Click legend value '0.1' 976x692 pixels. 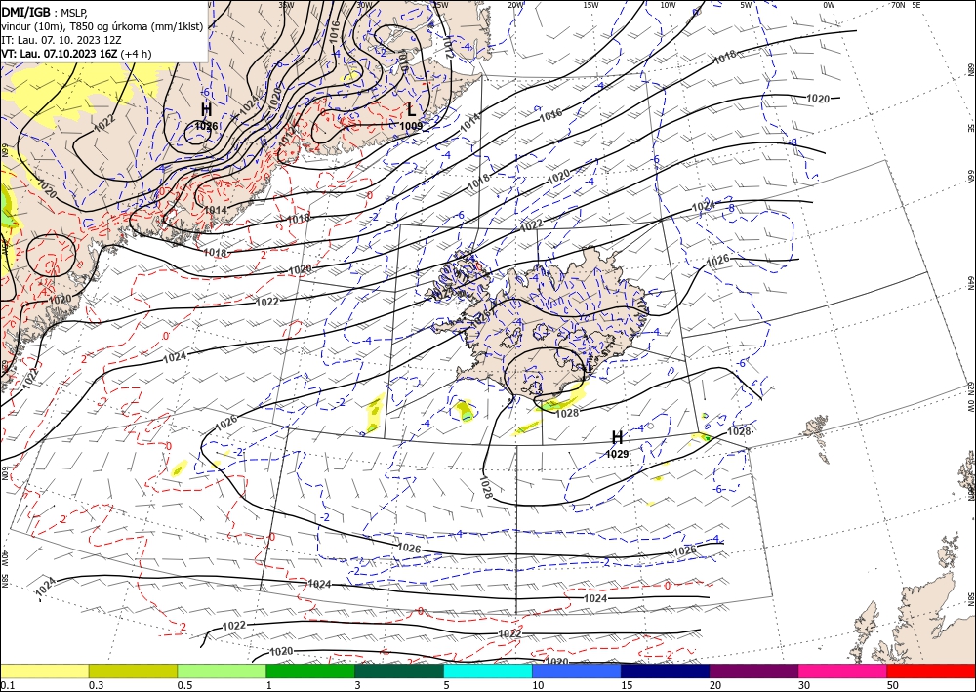tap(6, 685)
